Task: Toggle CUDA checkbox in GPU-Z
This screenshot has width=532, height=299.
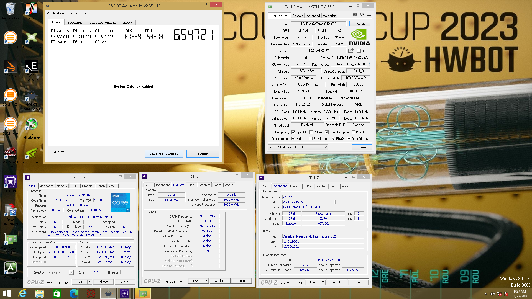Action: click(311, 132)
